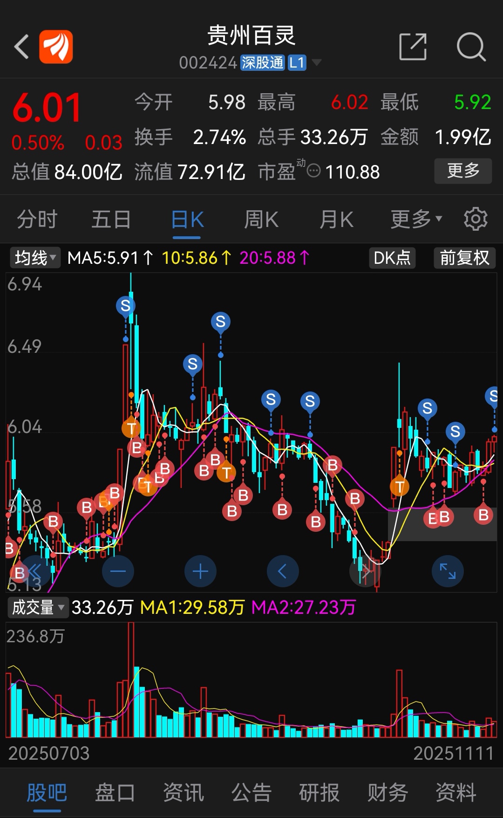Switch to 周K chart tab
This screenshot has width=503, height=818.
pyautogui.click(x=261, y=219)
